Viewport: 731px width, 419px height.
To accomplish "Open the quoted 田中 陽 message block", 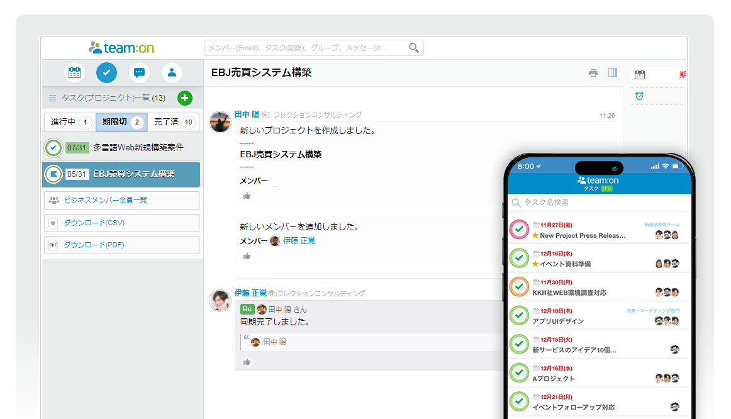I will (371, 342).
